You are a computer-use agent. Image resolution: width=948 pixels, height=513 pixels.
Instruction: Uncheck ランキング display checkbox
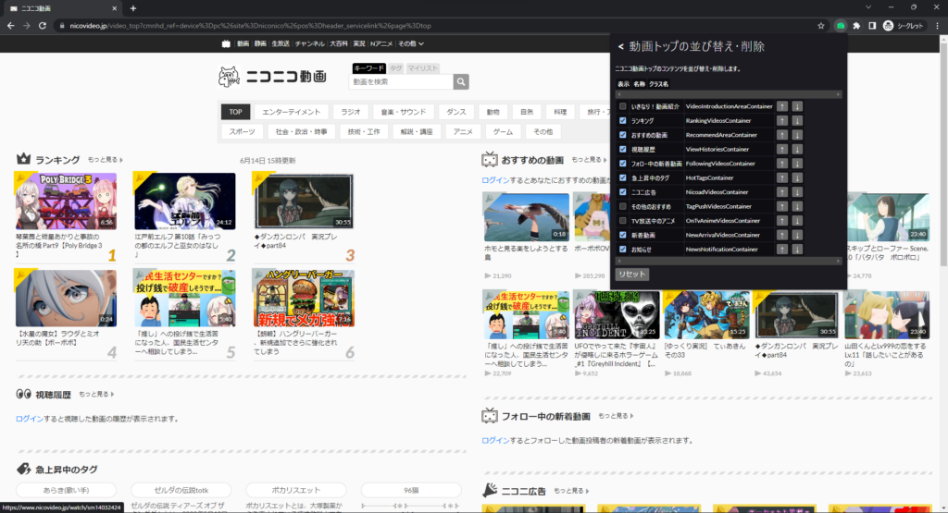pyautogui.click(x=623, y=121)
